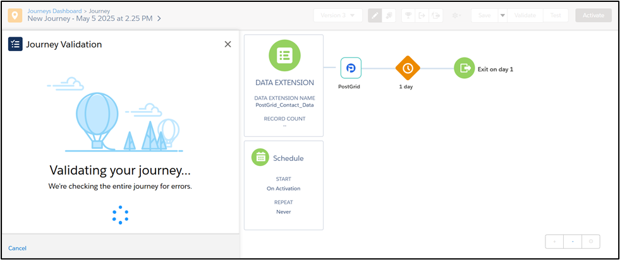Viewport: 620px width, 260px height.
Task: Click the green Schedule calendar icon
Action: [x=260, y=157]
